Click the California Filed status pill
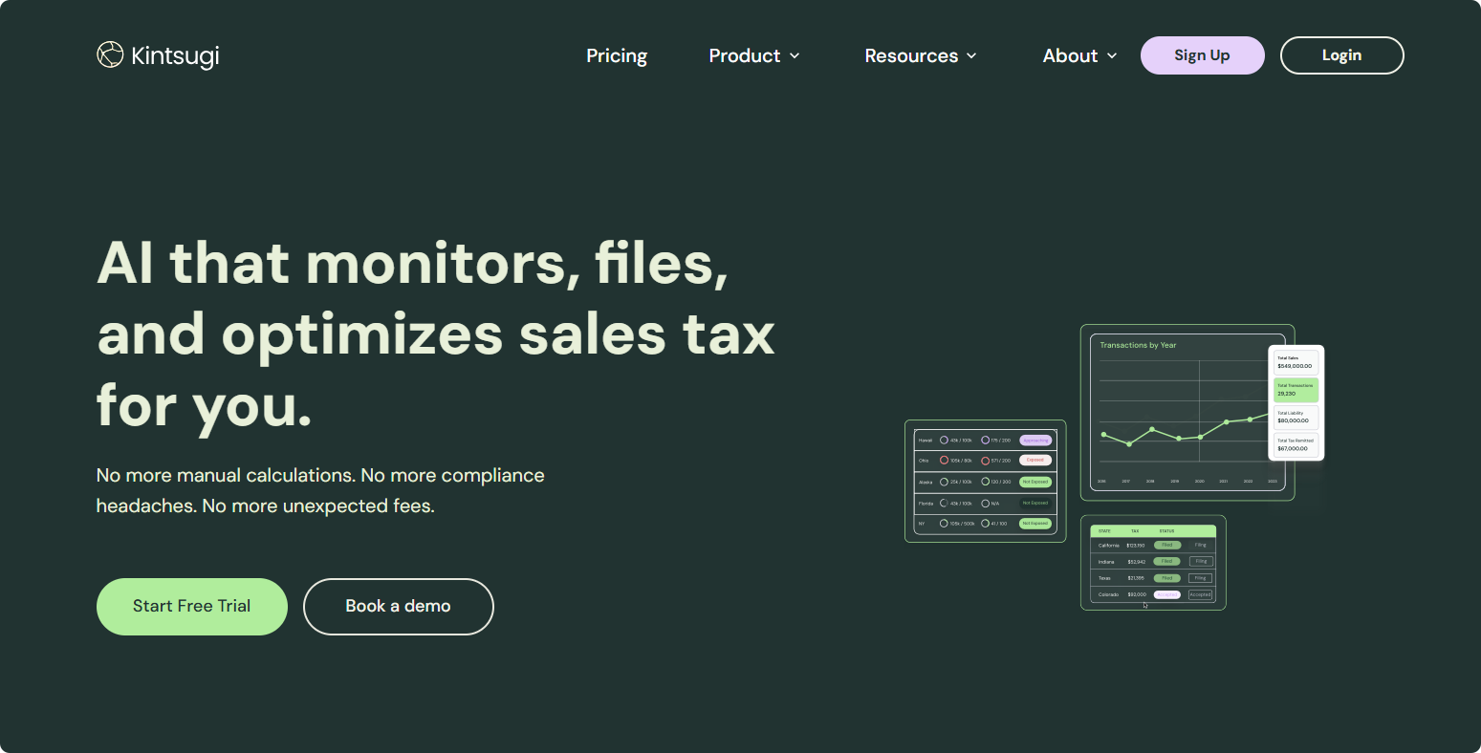 (x=1166, y=545)
